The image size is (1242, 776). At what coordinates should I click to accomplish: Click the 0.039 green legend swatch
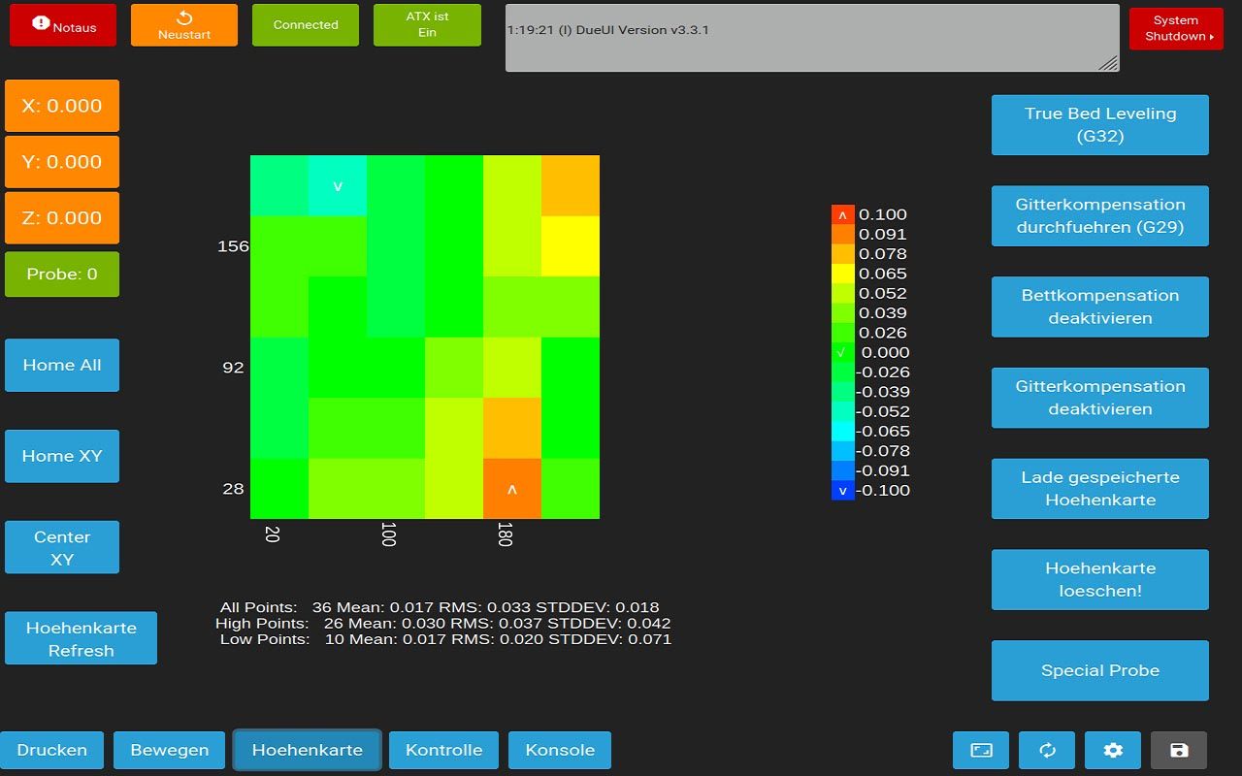842,312
